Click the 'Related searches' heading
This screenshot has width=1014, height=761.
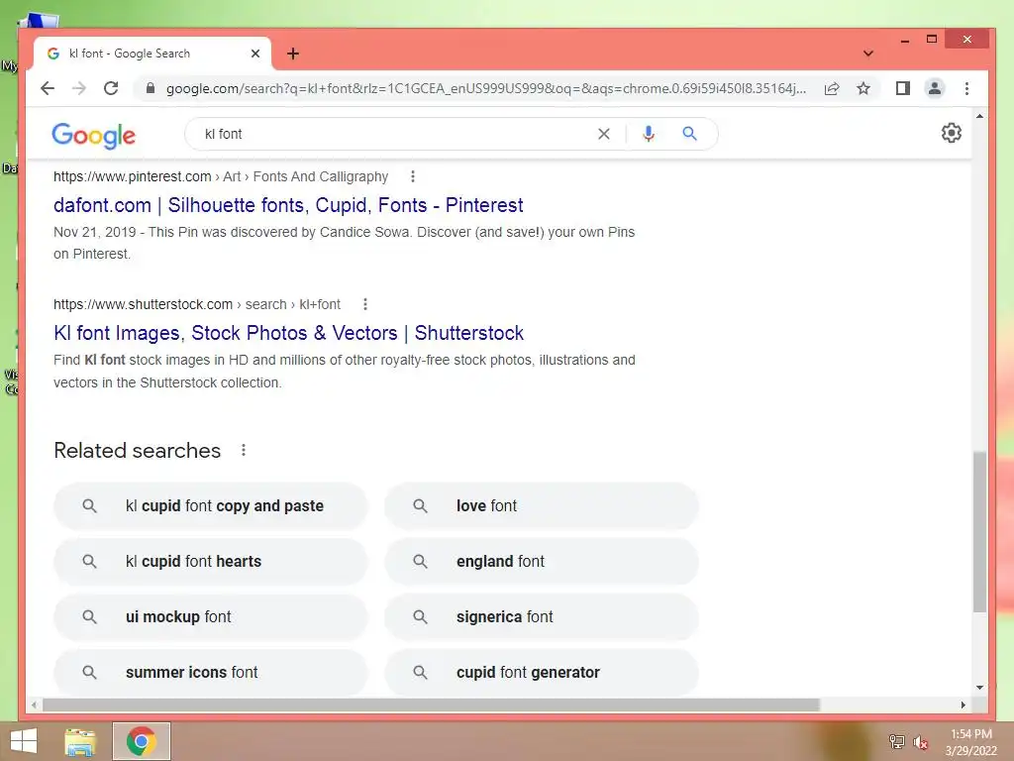tap(137, 451)
